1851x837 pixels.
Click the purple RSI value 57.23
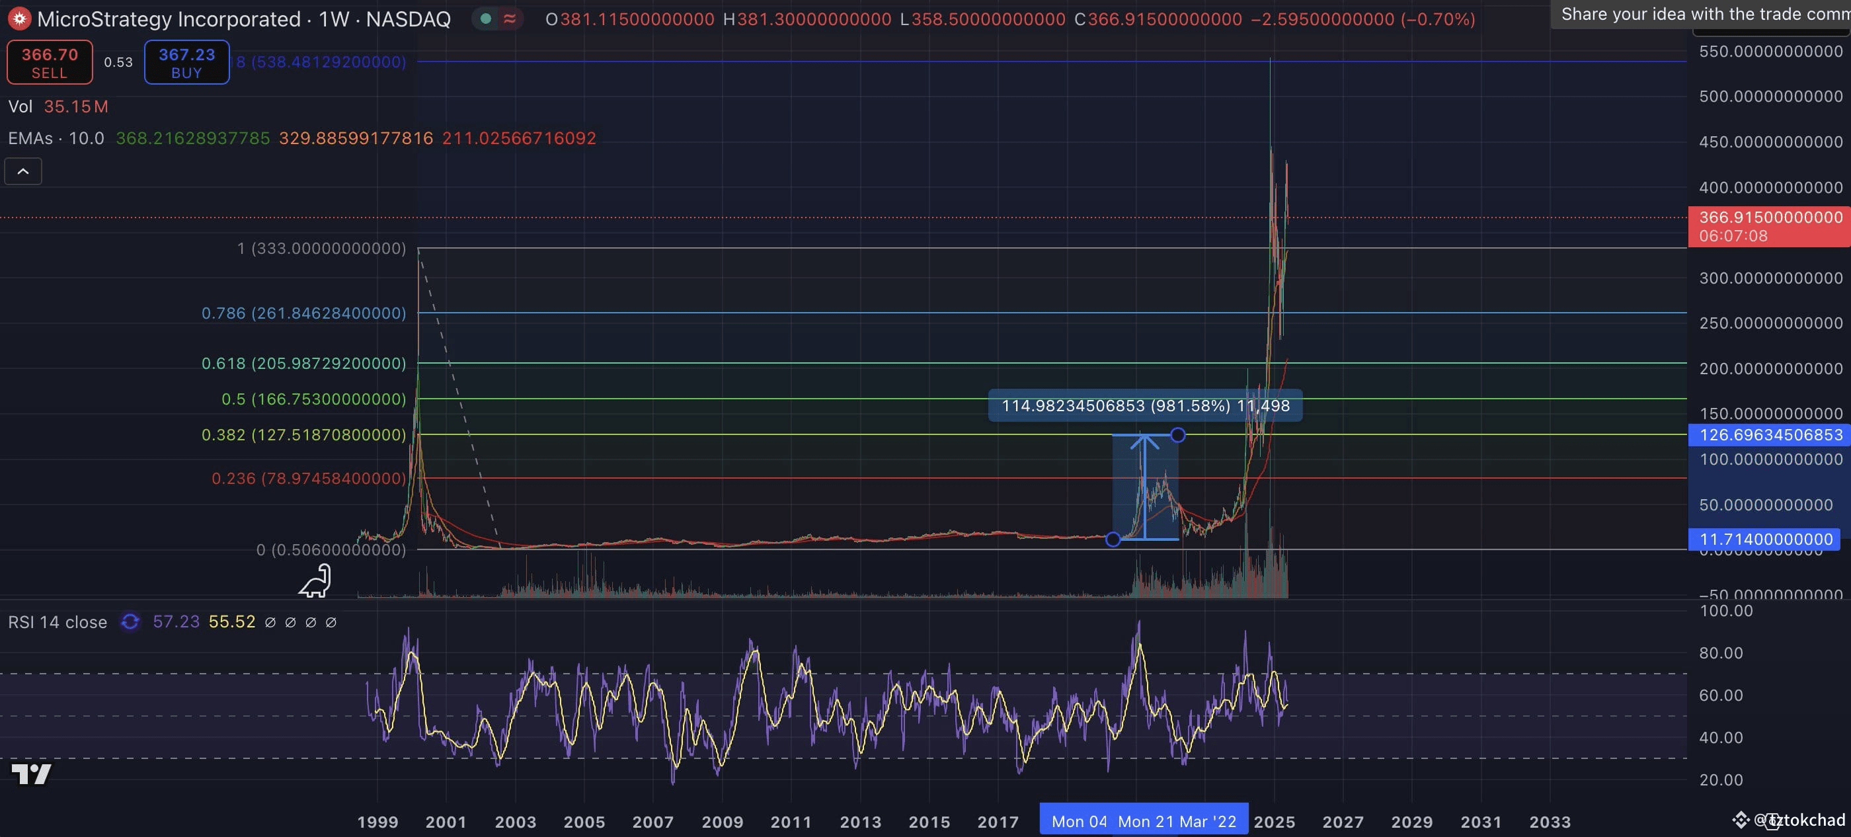[x=176, y=621]
